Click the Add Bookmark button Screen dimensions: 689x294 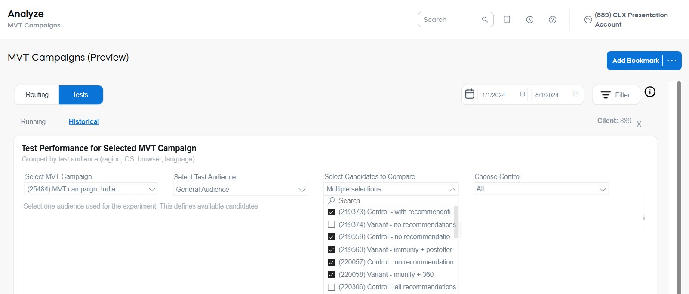[635, 61]
